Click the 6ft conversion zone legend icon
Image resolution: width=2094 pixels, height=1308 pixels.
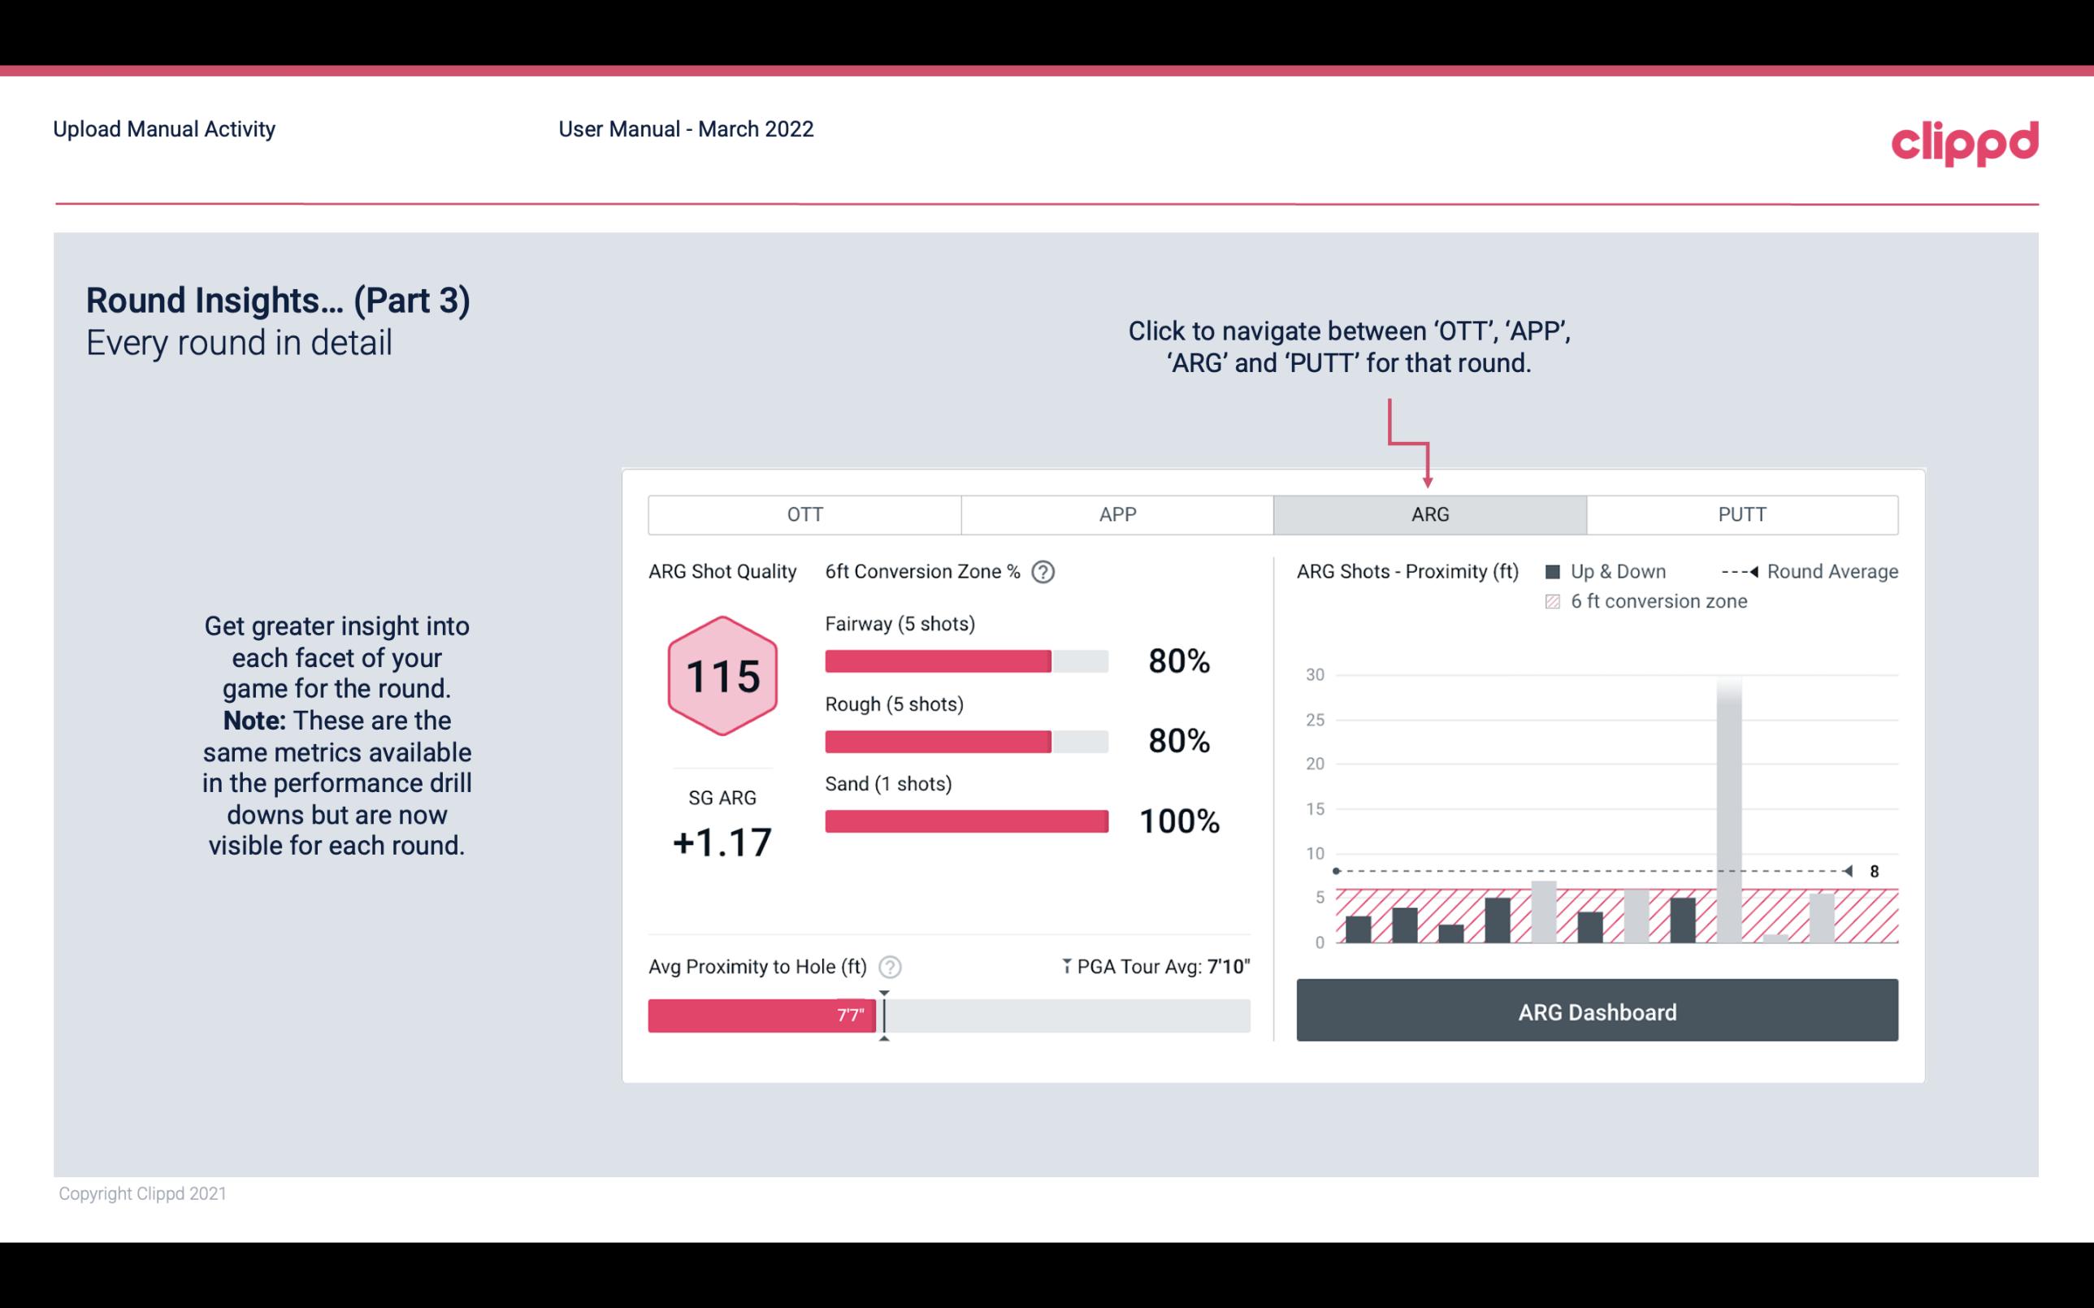[1554, 600]
